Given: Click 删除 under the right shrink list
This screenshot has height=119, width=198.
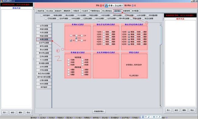Looking at the screenshot, I should 184,110.
